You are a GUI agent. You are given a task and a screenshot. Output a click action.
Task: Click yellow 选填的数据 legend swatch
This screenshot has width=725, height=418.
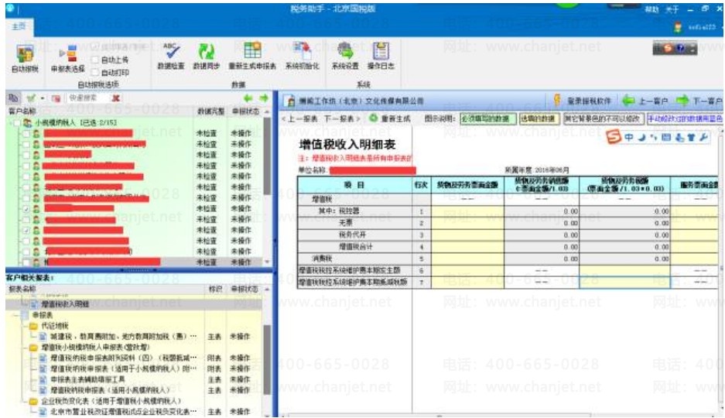tap(539, 119)
